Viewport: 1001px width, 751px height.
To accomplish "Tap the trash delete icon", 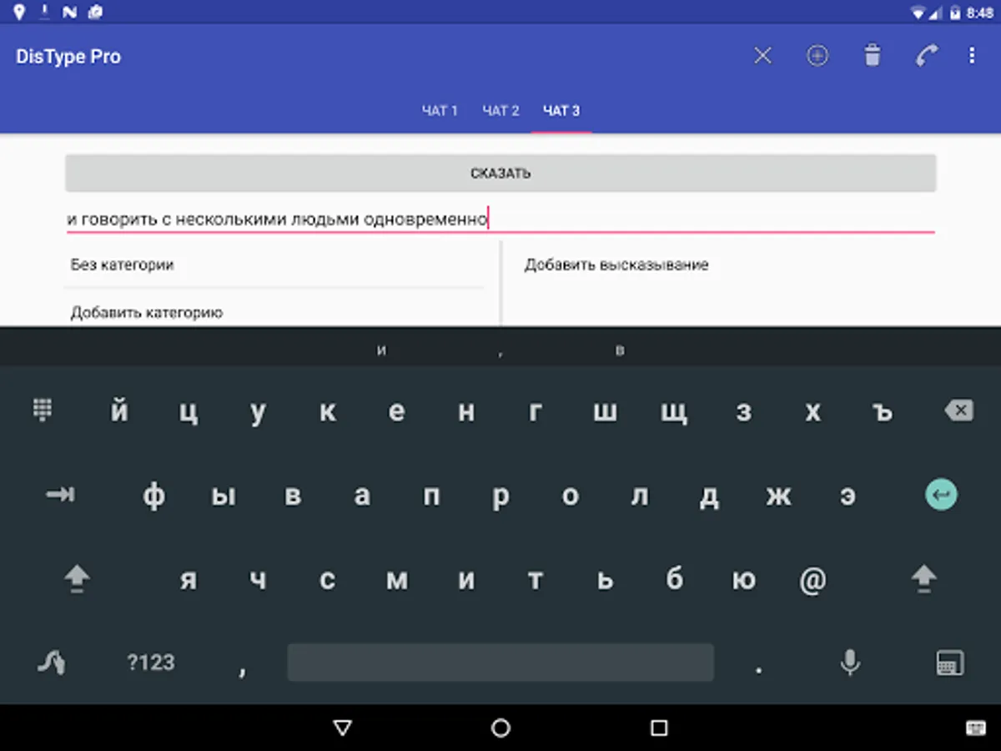I will coord(873,56).
